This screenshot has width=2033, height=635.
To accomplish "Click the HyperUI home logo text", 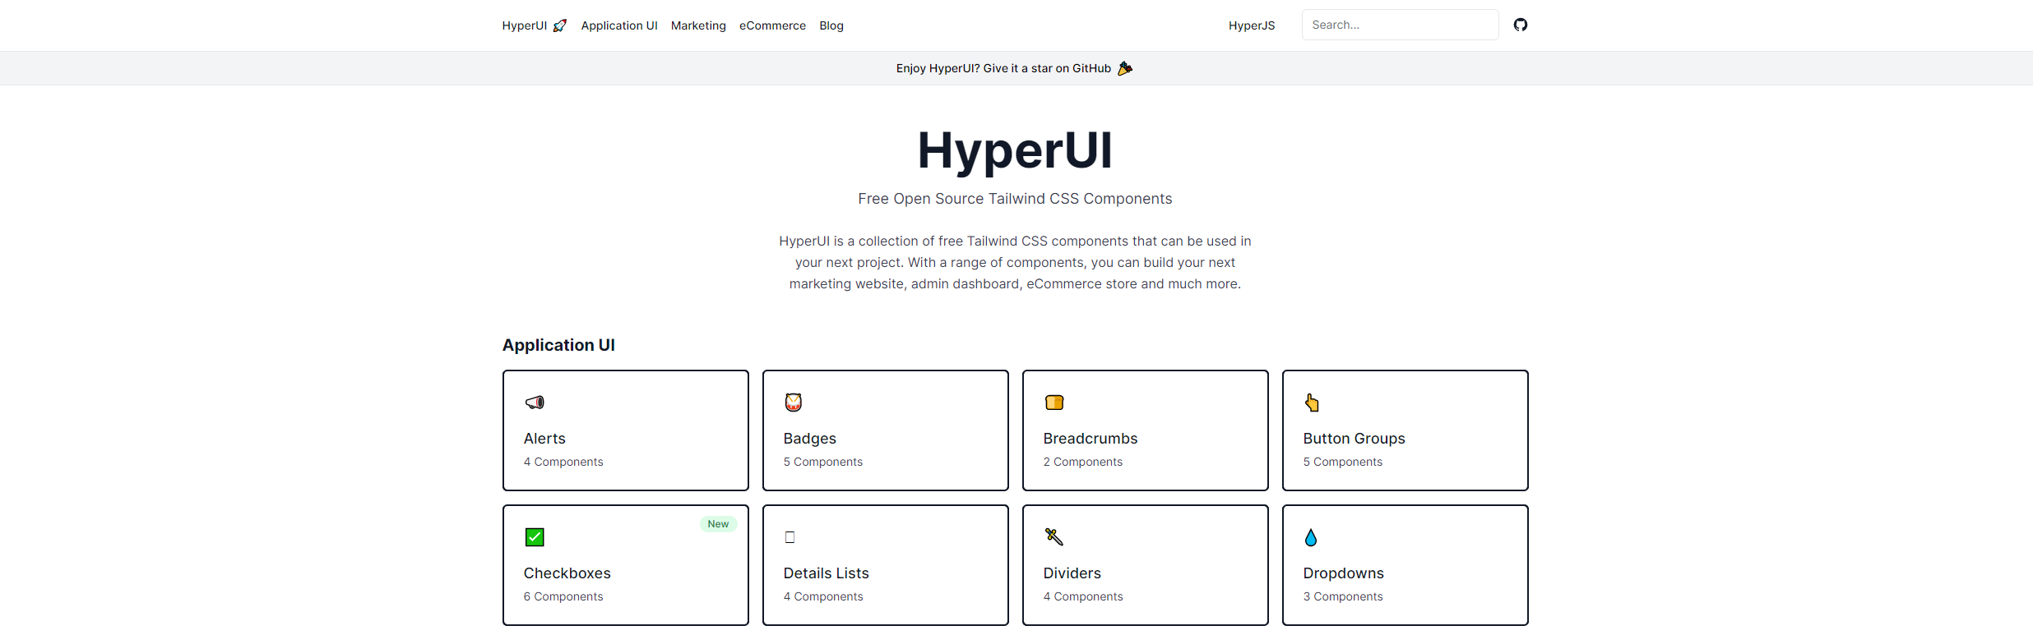I will 525,25.
